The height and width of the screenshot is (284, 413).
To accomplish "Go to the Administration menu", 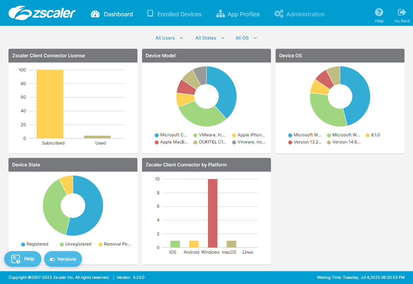I will pyautogui.click(x=305, y=14).
